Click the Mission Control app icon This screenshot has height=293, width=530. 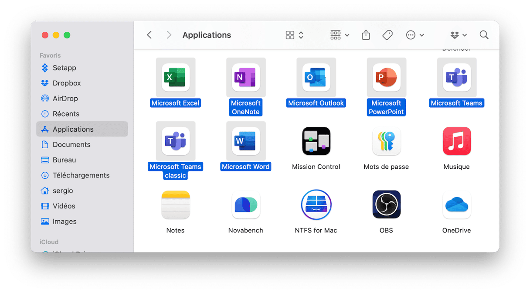pos(316,141)
